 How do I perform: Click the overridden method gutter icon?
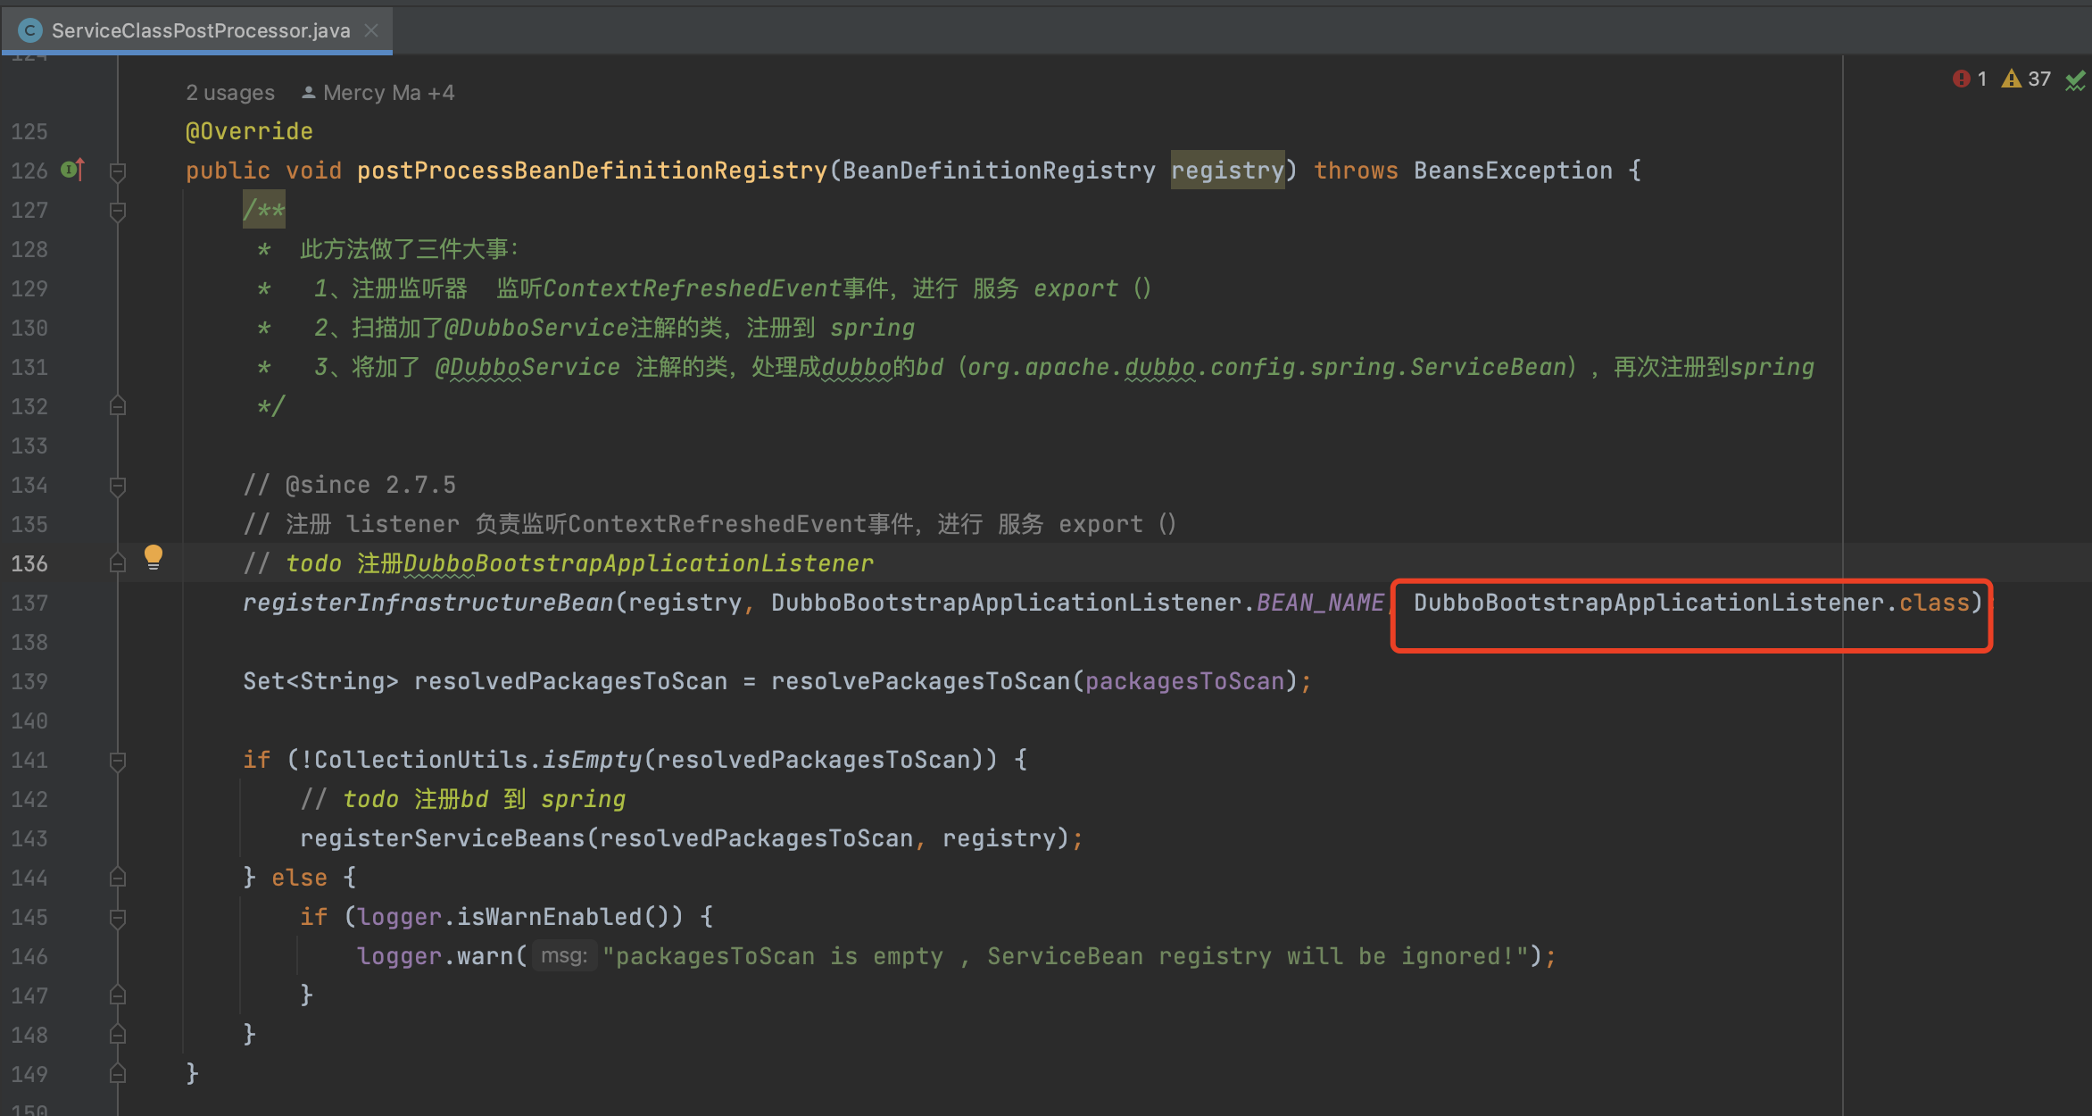73,170
